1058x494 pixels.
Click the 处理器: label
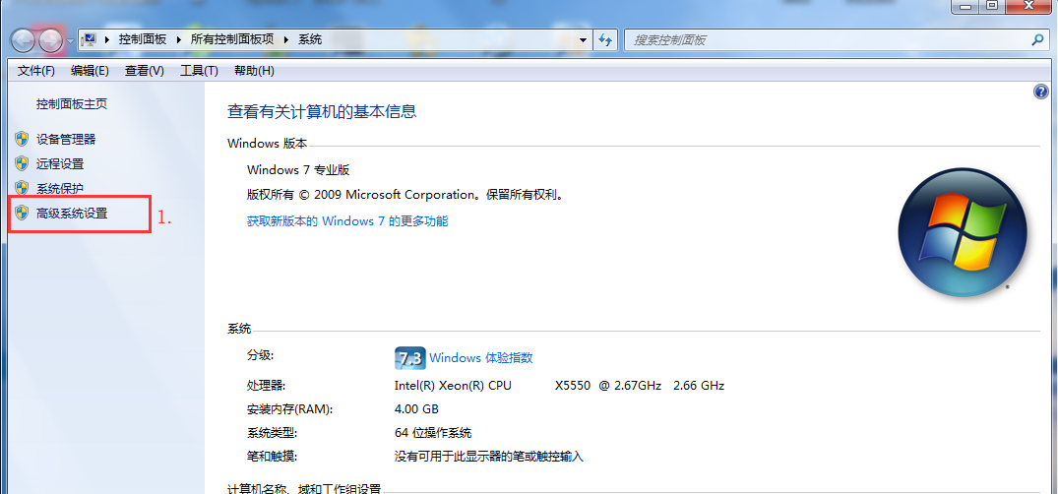click(x=267, y=386)
